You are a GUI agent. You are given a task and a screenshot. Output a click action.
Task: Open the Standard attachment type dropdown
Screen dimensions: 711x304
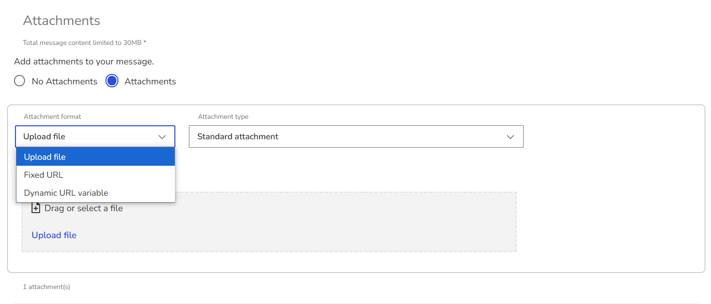tap(356, 136)
